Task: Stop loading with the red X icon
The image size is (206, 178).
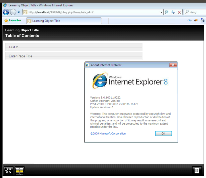Action: pos(179,12)
